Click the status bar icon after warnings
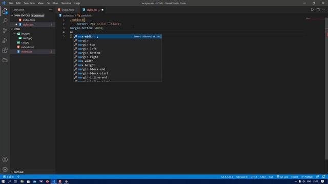 (18, 177)
